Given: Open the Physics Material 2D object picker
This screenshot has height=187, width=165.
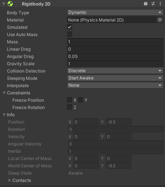Looking at the screenshot, I should tap(160, 20).
